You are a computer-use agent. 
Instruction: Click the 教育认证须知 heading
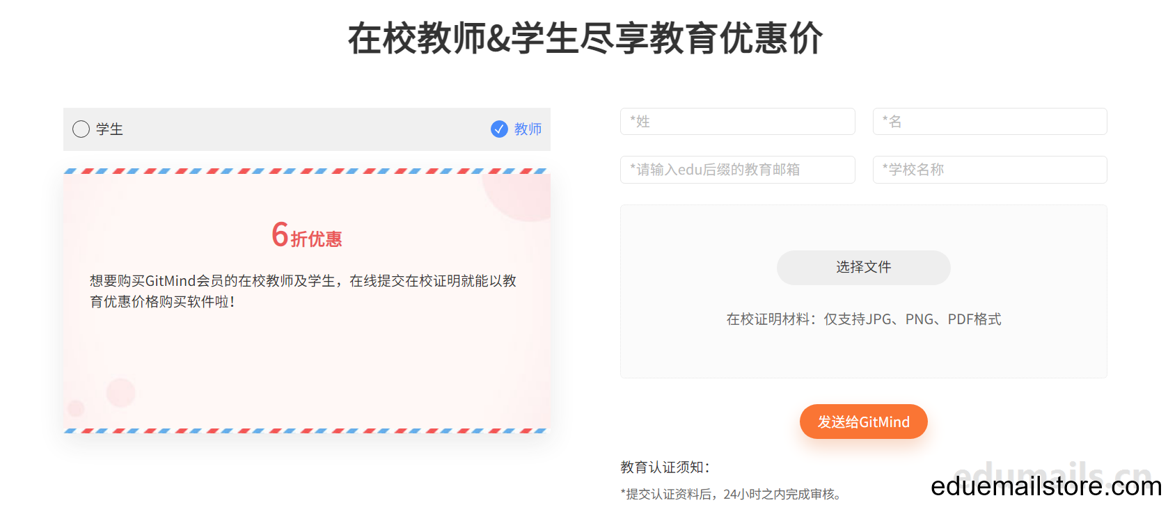click(x=665, y=467)
